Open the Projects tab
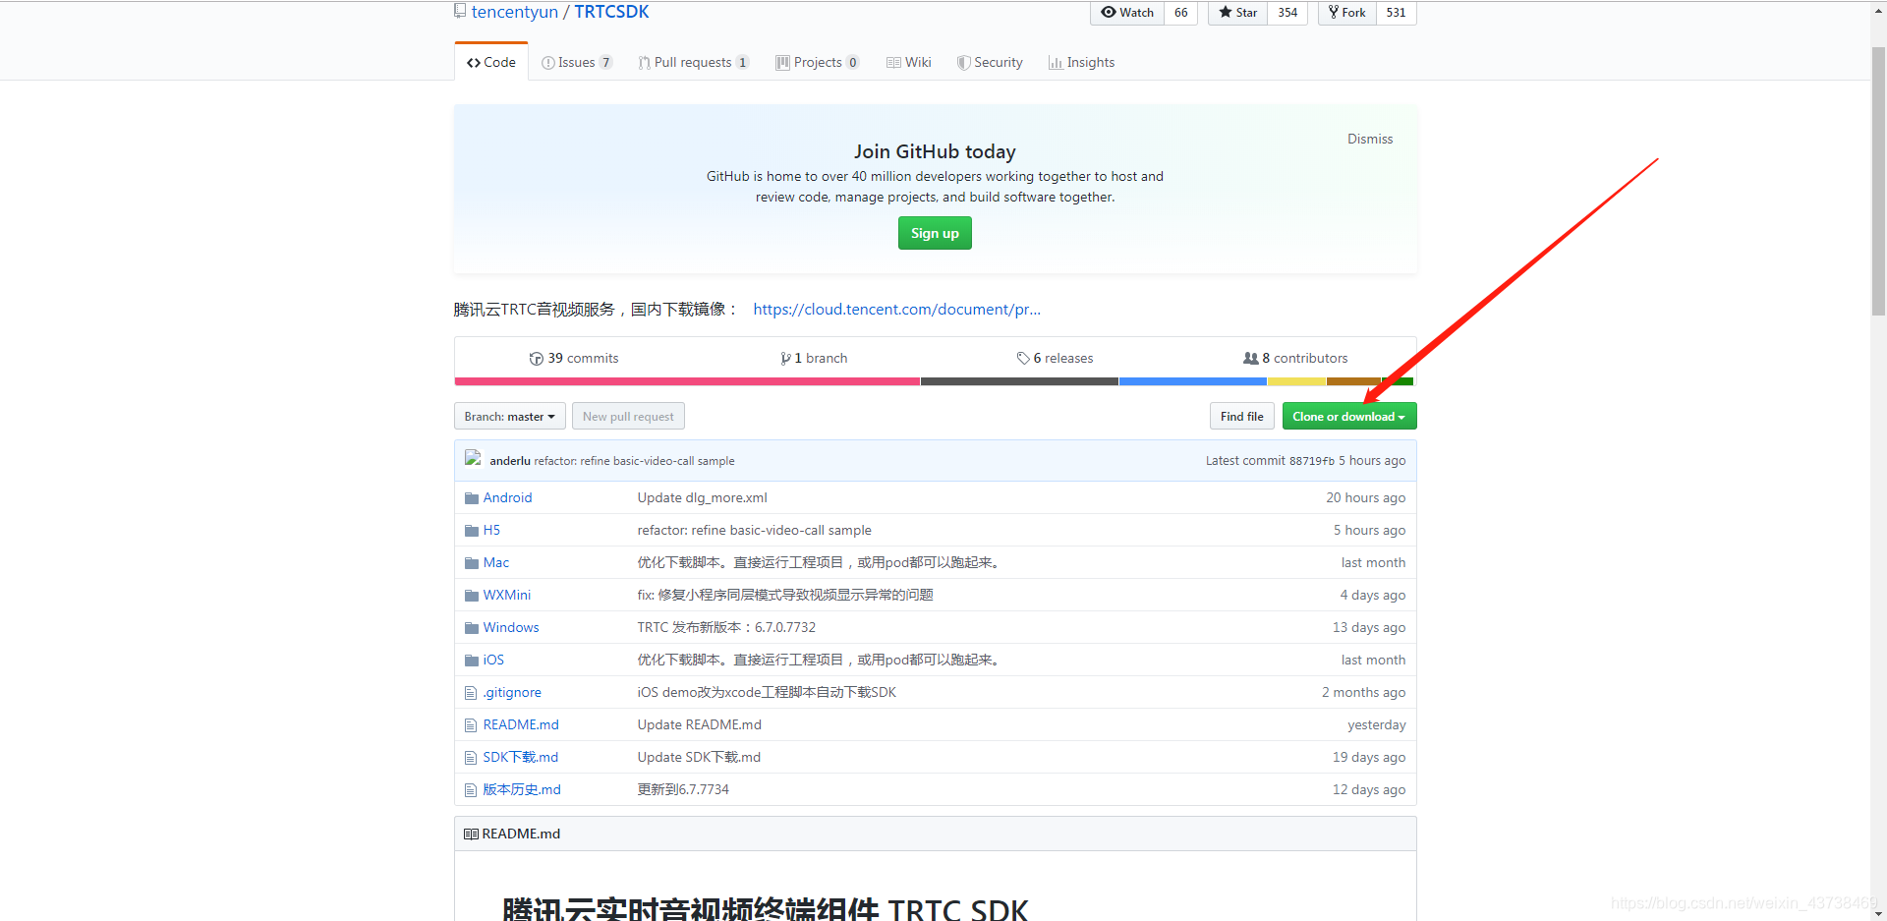The height and width of the screenshot is (921, 1887). click(x=818, y=62)
